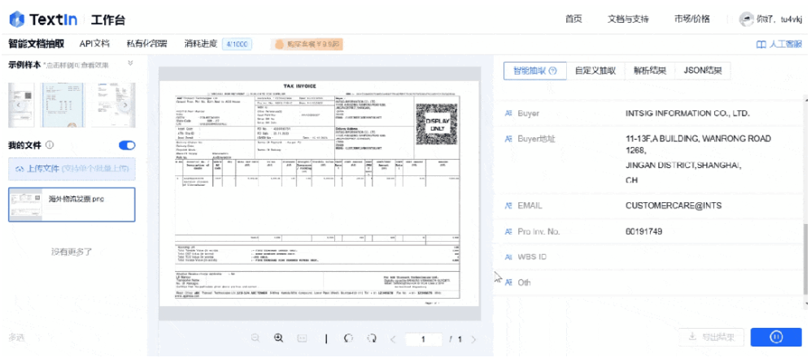811x362 pixels.
Task: Toggle the 我的文件 switch
Action: pos(127,145)
